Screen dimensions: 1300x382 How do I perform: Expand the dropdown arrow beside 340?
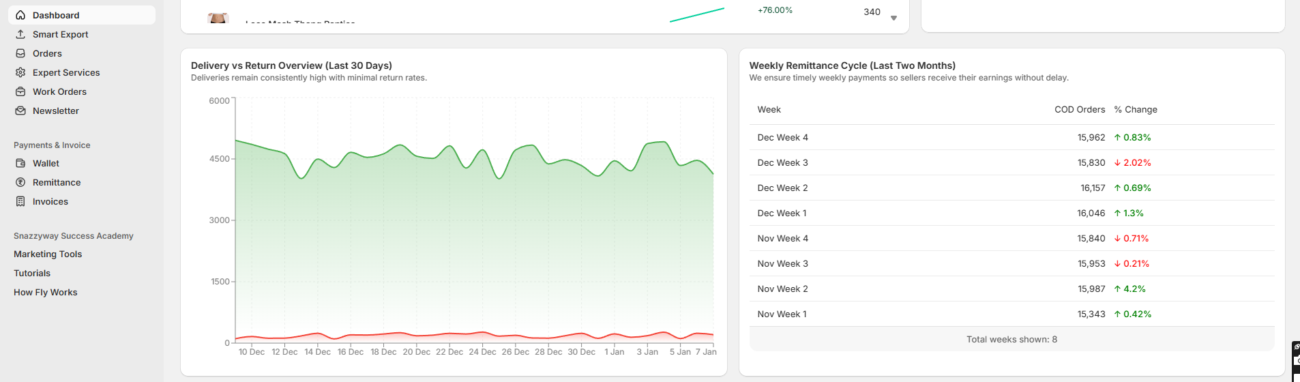click(893, 18)
